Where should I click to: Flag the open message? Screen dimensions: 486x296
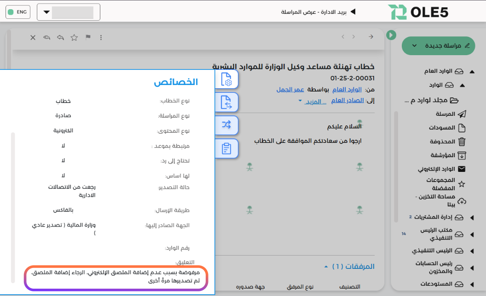click(88, 37)
